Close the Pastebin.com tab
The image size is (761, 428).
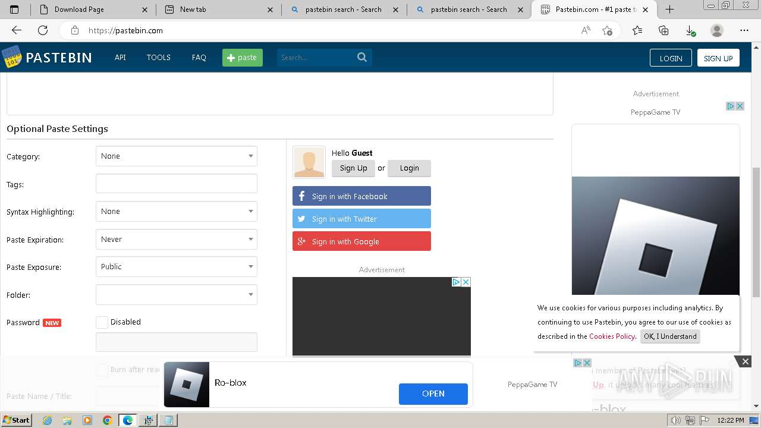[x=645, y=10]
